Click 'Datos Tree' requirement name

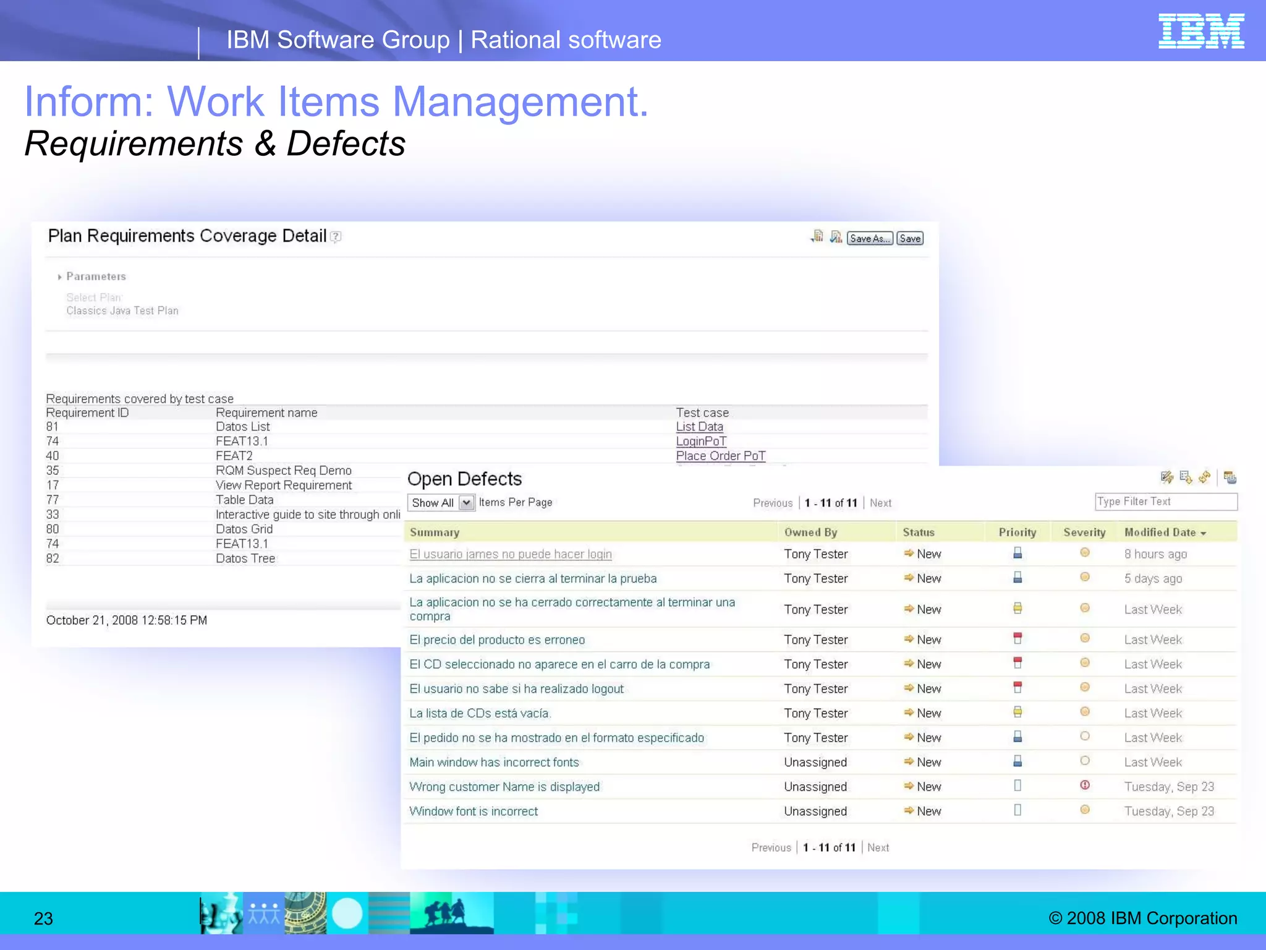[245, 558]
